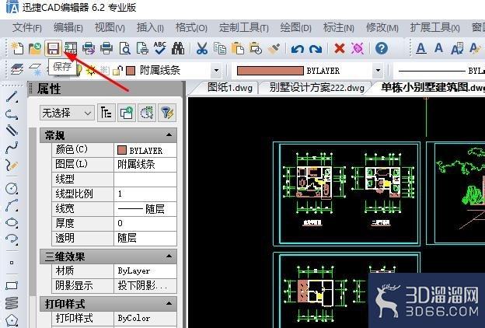Open the 格式(O) menu
Image resolution: width=485 pixels, height=328 pixels.
coord(191,28)
